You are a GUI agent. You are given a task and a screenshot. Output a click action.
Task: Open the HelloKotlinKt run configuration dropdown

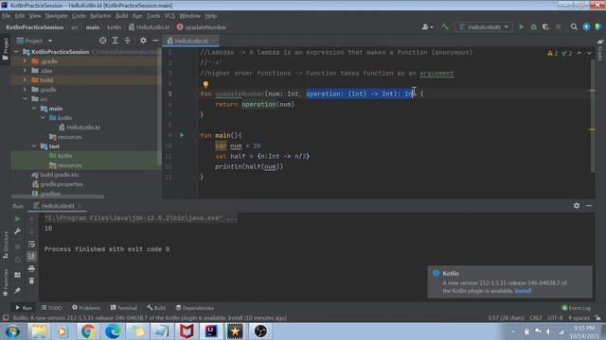coord(484,27)
